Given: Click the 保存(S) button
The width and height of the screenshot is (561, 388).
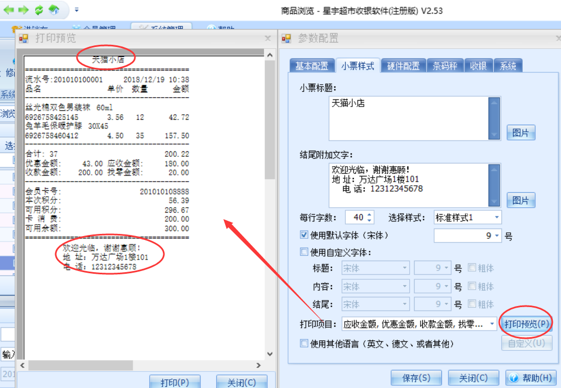Looking at the screenshot, I should [x=416, y=378].
